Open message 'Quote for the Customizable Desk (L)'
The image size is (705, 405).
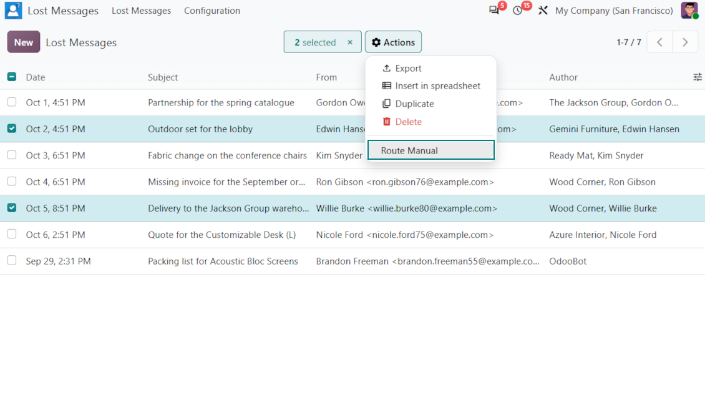221,235
